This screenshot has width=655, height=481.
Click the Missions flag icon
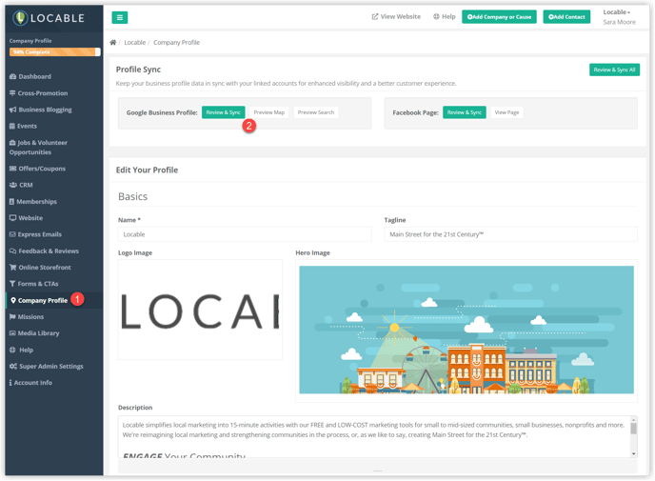[12, 317]
